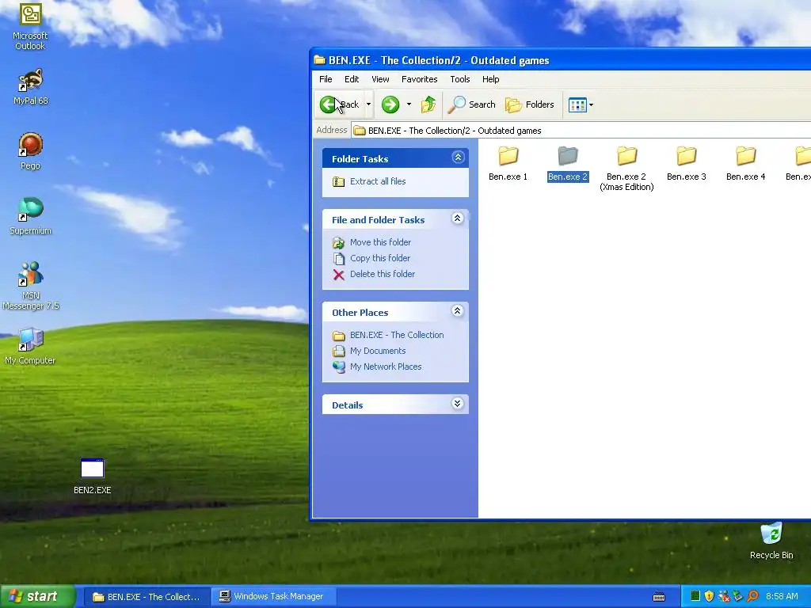This screenshot has width=811, height=608.
Task: Click the orange magnifier tray icon
Action: tap(752, 596)
